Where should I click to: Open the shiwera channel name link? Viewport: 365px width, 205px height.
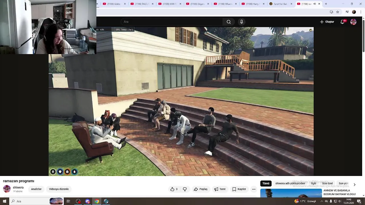(18, 188)
